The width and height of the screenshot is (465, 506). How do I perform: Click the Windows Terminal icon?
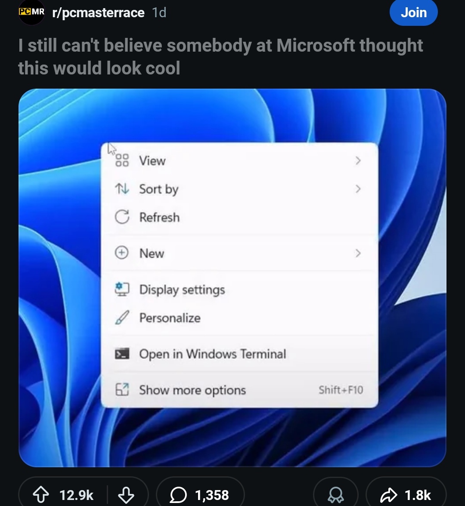(x=122, y=354)
